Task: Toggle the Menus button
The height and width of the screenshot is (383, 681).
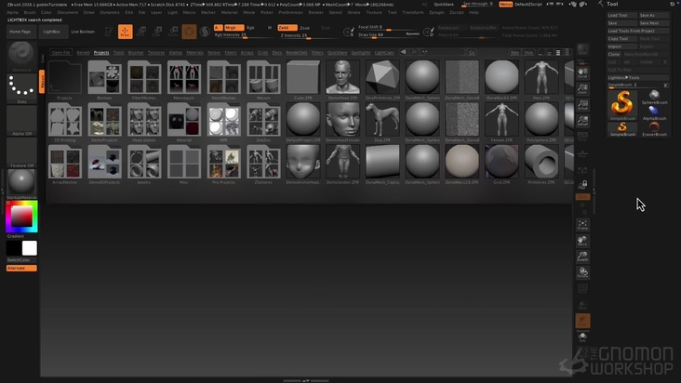Action: [505, 4]
